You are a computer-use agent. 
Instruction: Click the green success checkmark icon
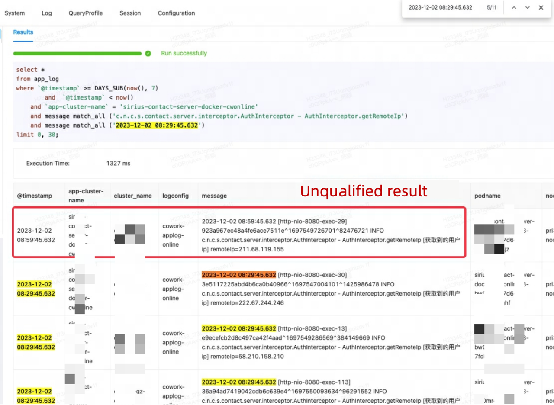148,53
